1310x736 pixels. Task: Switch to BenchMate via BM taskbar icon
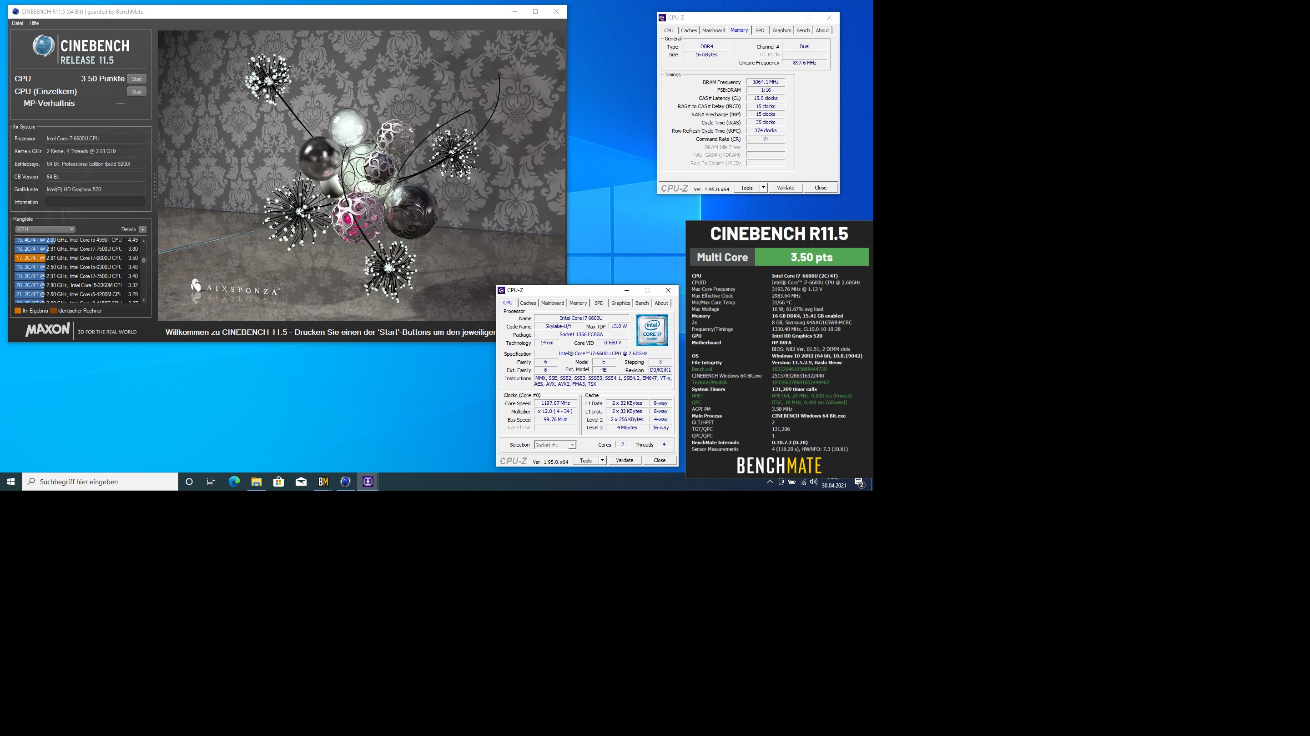[323, 482]
